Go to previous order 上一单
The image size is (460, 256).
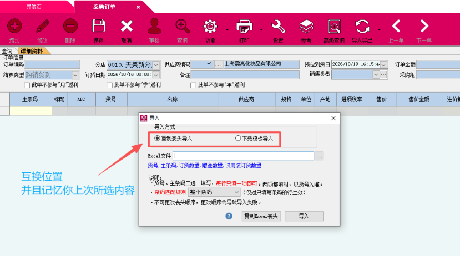pyautogui.click(x=396, y=26)
